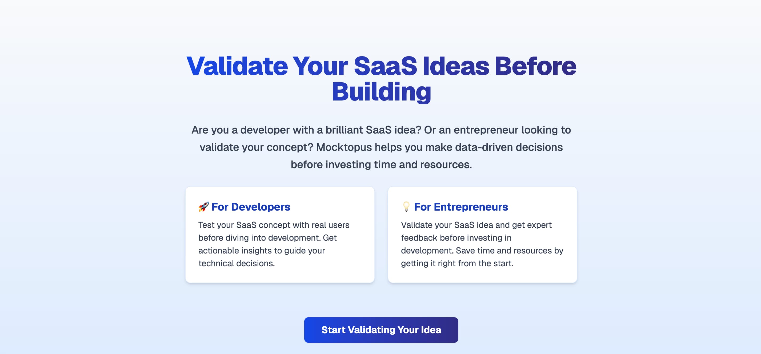761x354 pixels.
Task: Select the For Developers card heading
Action: [251, 207]
